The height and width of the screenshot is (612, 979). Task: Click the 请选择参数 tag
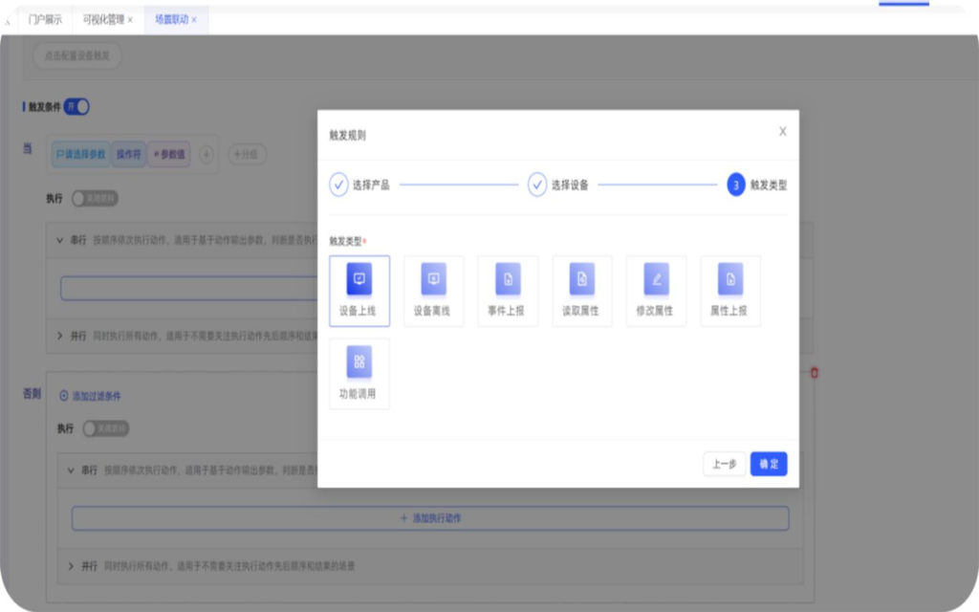pyautogui.click(x=81, y=154)
